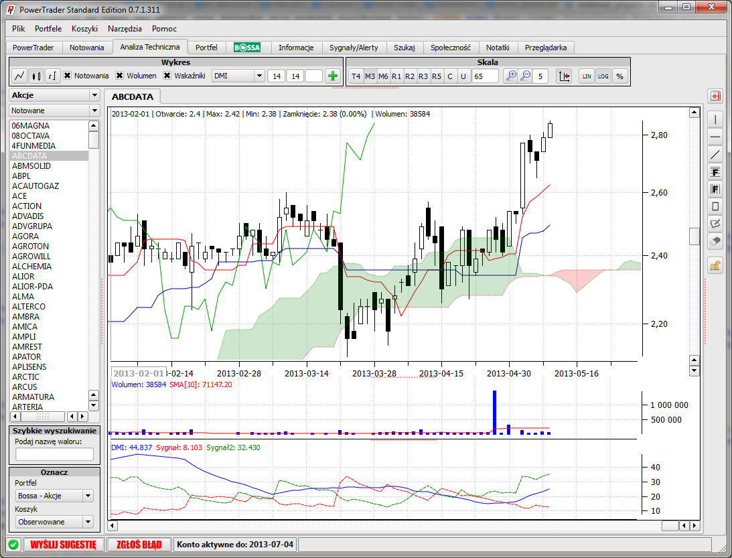This screenshot has width=732, height=558.
Task: Open the Plik menu
Action: pyautogui.click(x=19, y=29)
